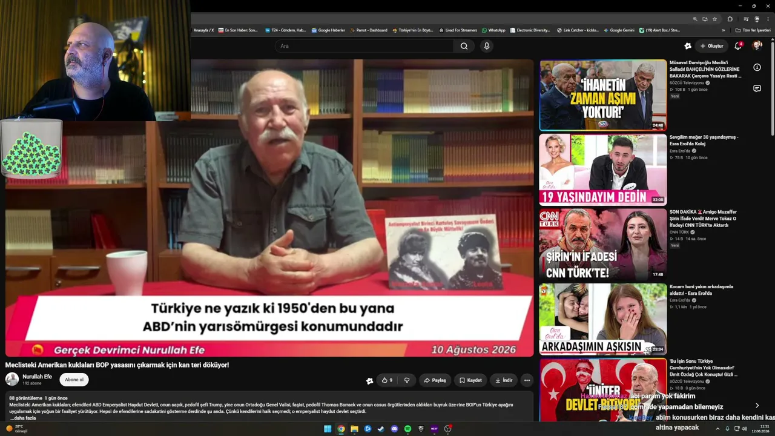Click in the Ara search box
The height and width of the screenshot is (436, 775).
point(364,46)
